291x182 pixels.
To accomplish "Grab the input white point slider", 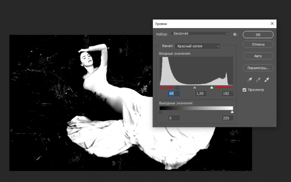I will 211,88.
